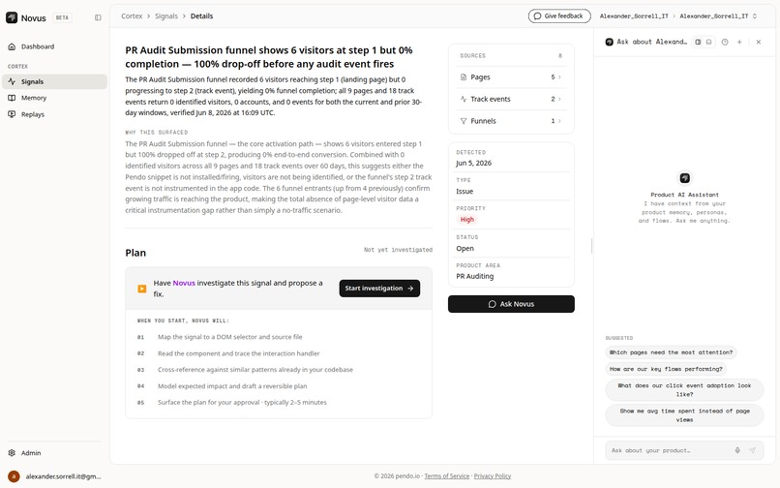The height and width of the screenshot is (488, 780).
Task: Focus the 'Ask about your product' input
Action: click(x=669, y=450)
